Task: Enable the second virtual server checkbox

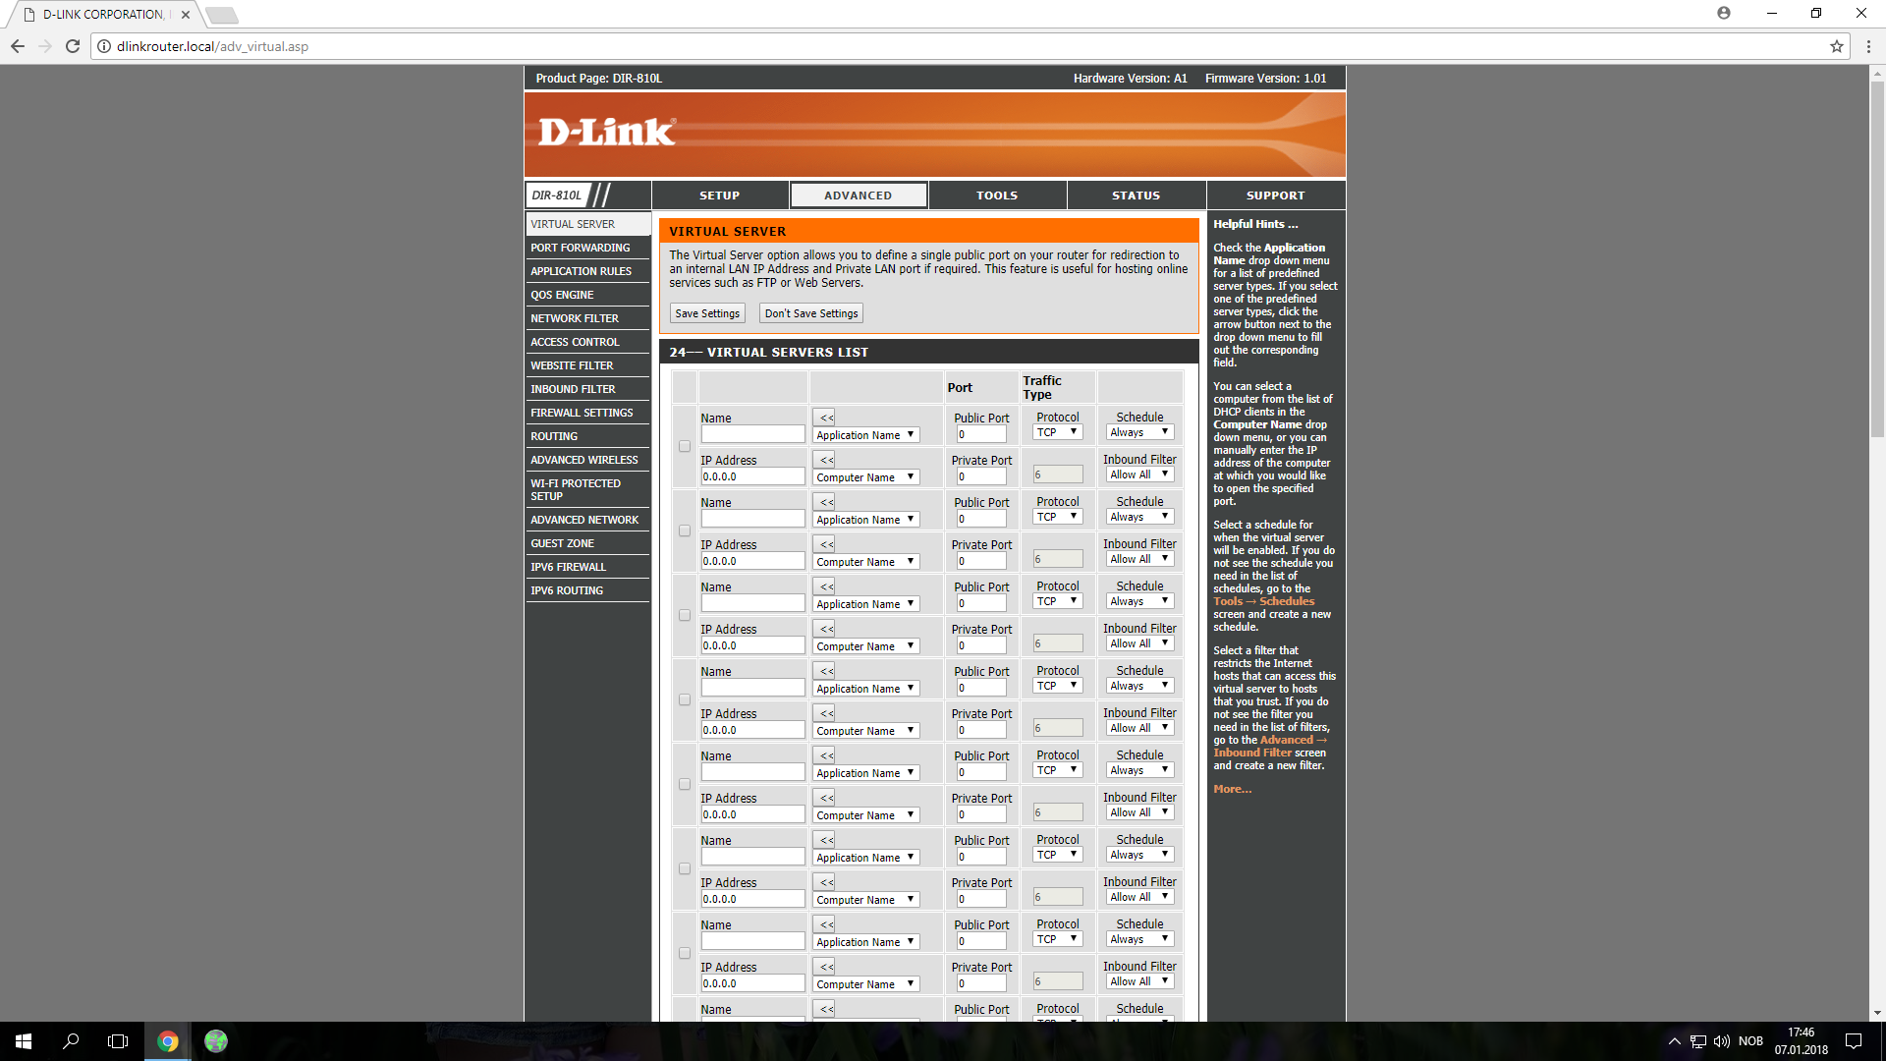Action: coord(685,530)
